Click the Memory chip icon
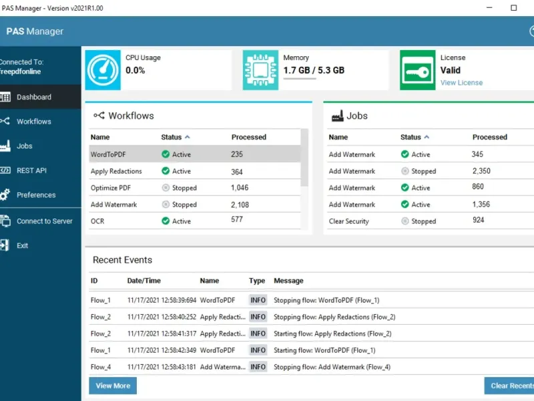Screen dimensions: 534x401 coord(260,70)
